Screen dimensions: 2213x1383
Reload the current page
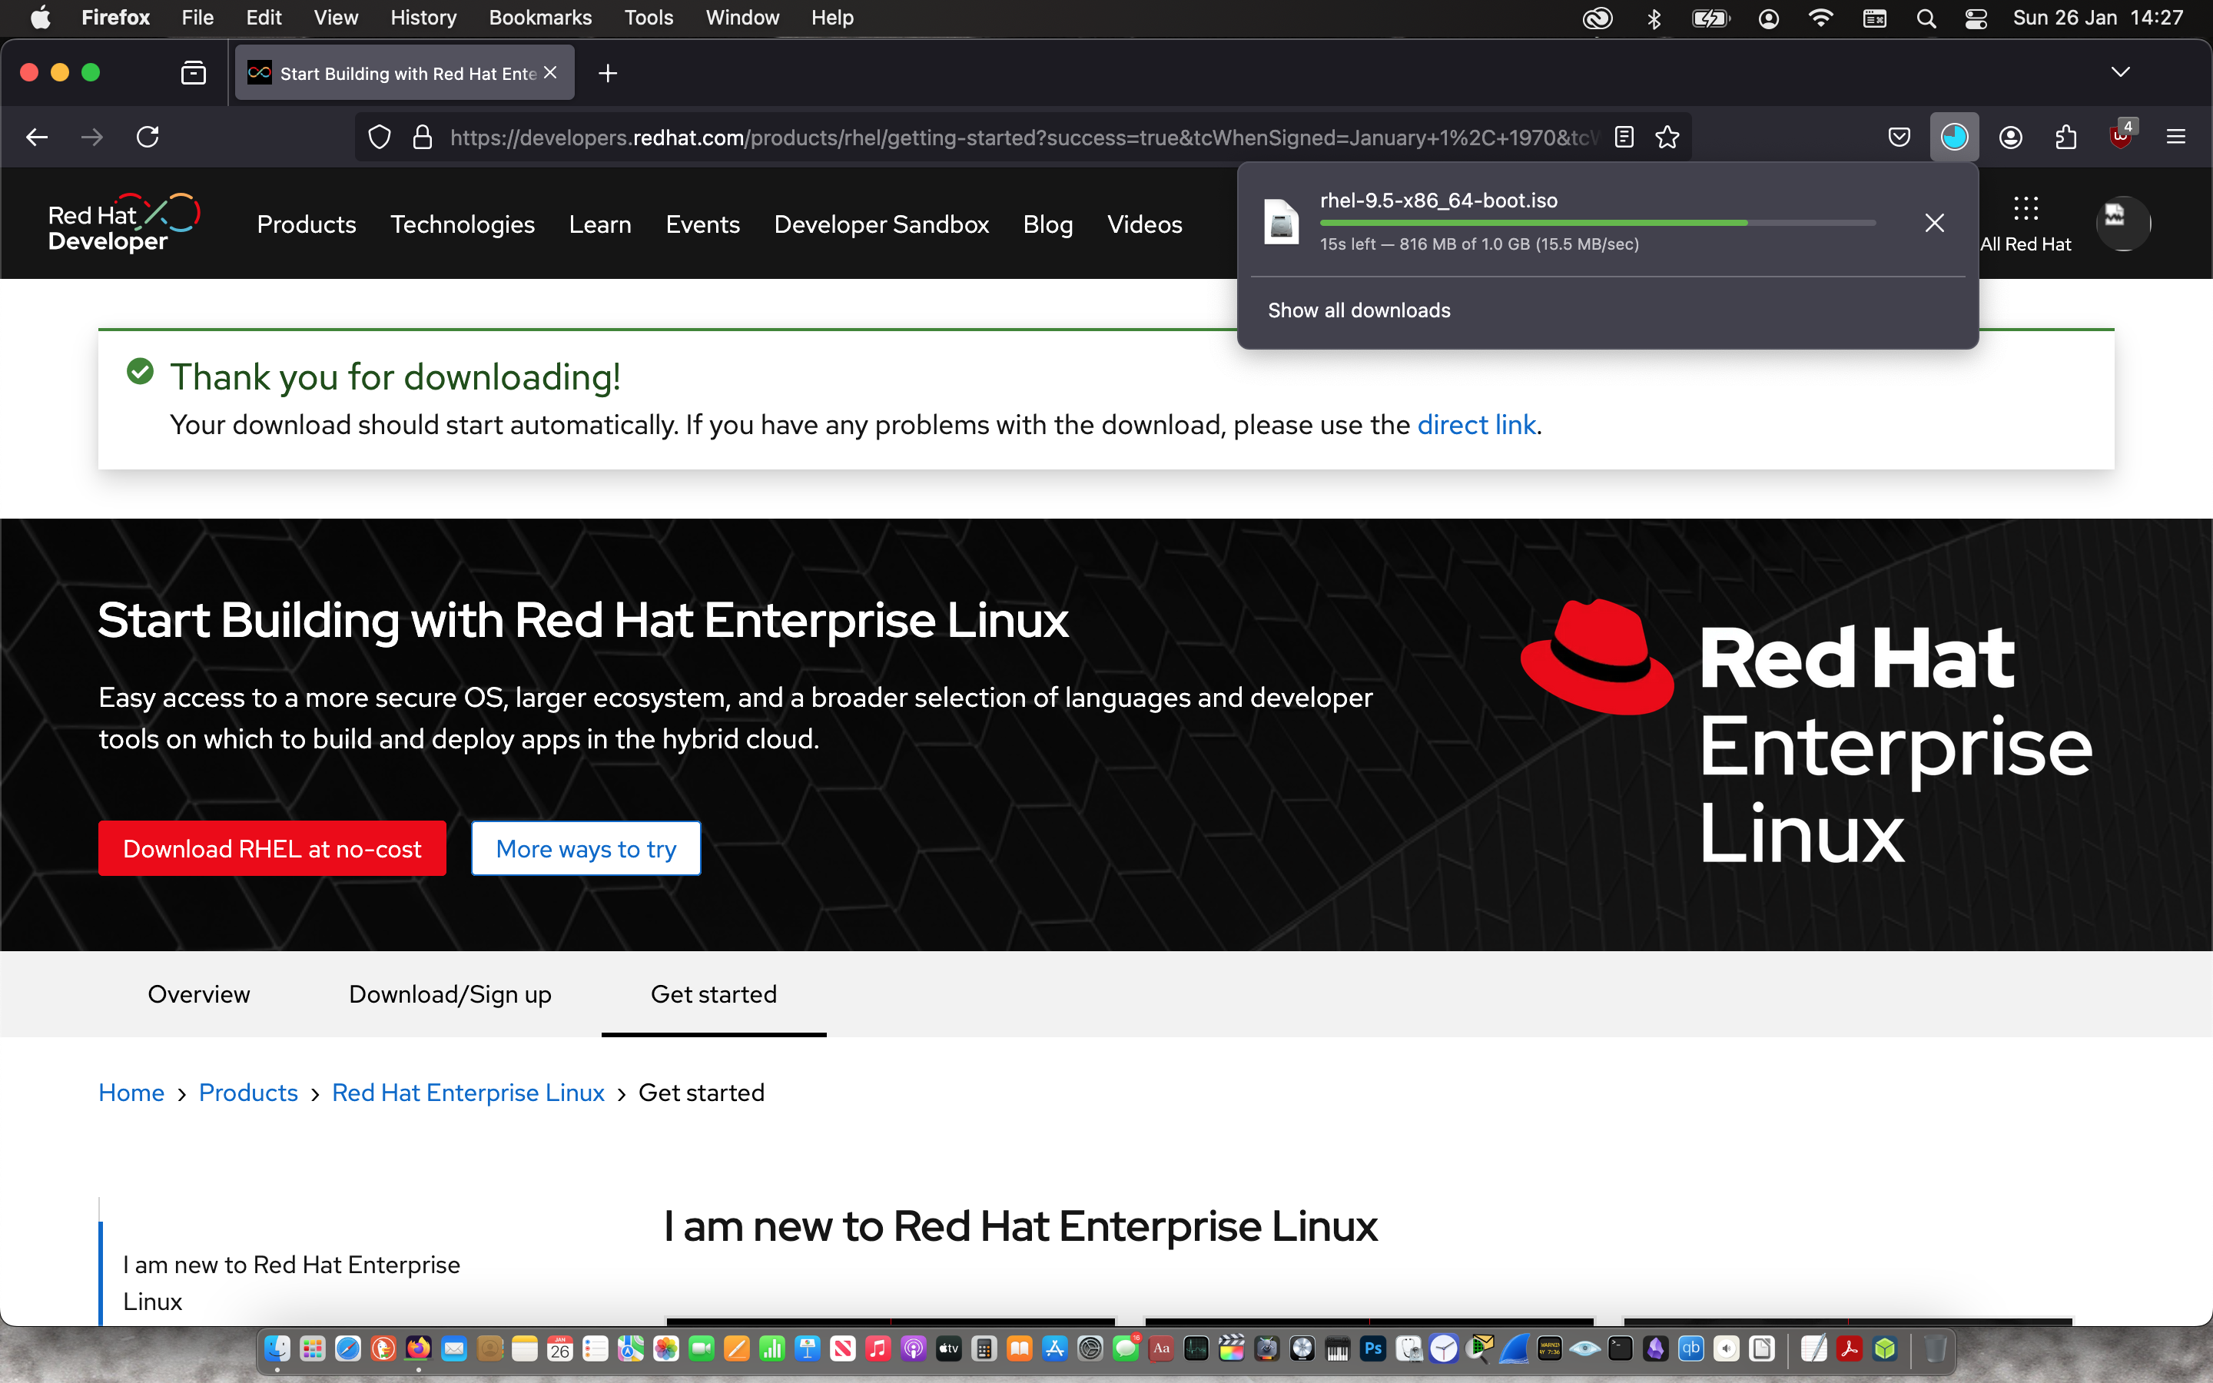coord(148,138)
